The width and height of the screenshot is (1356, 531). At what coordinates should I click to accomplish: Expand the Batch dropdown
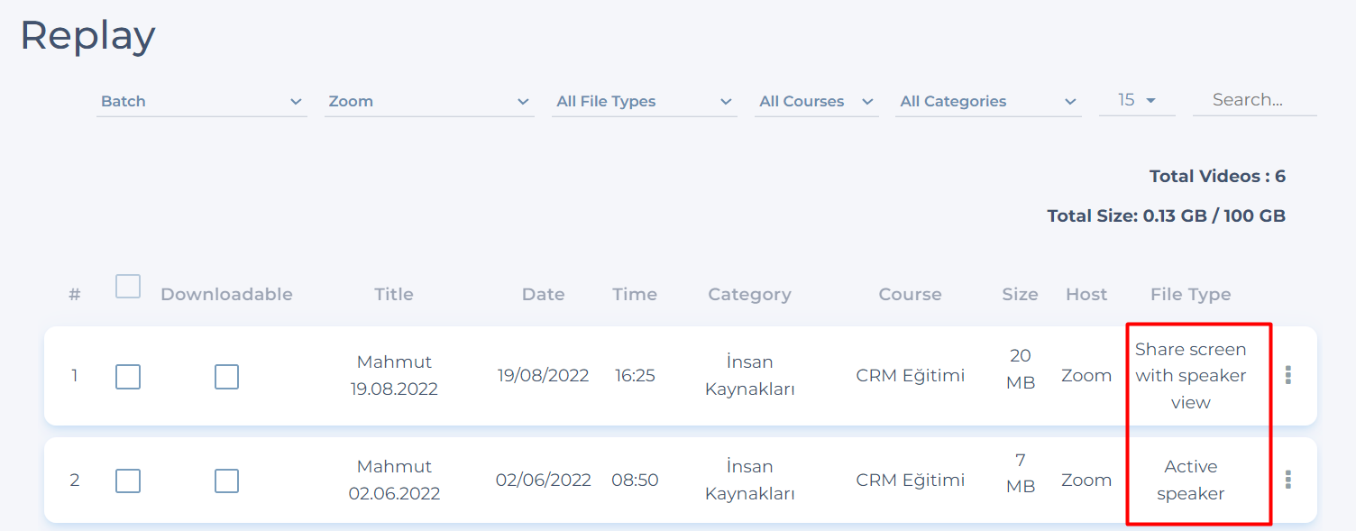click(x=201, y=102)
